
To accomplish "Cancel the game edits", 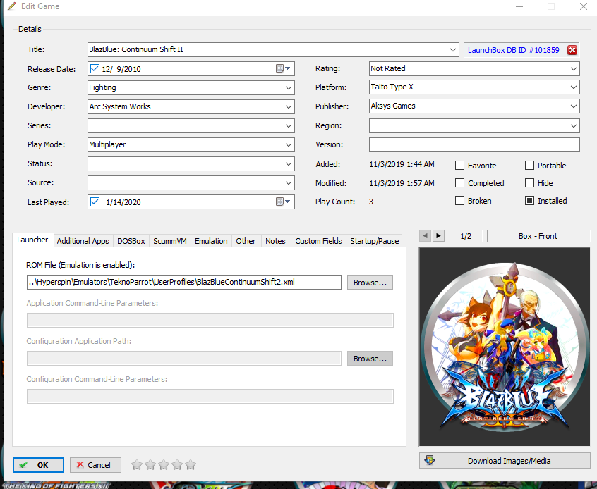I will click(x=95, y=465).
